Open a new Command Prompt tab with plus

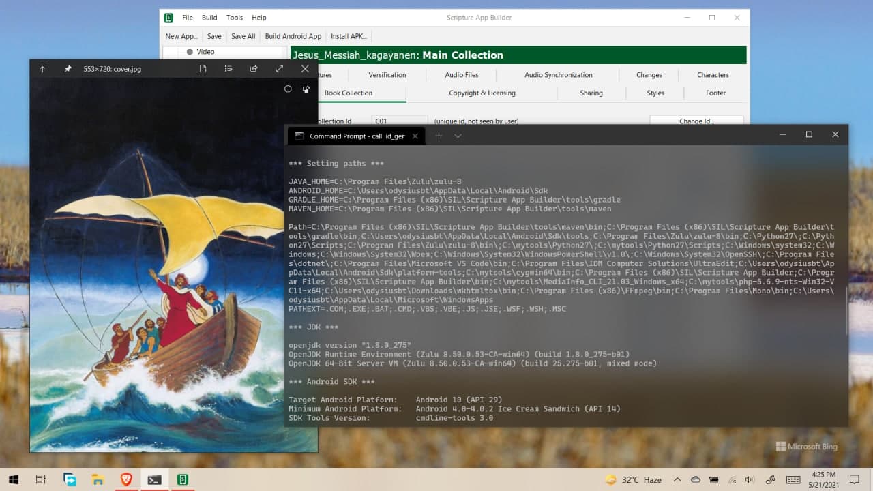tap(439, 136)
